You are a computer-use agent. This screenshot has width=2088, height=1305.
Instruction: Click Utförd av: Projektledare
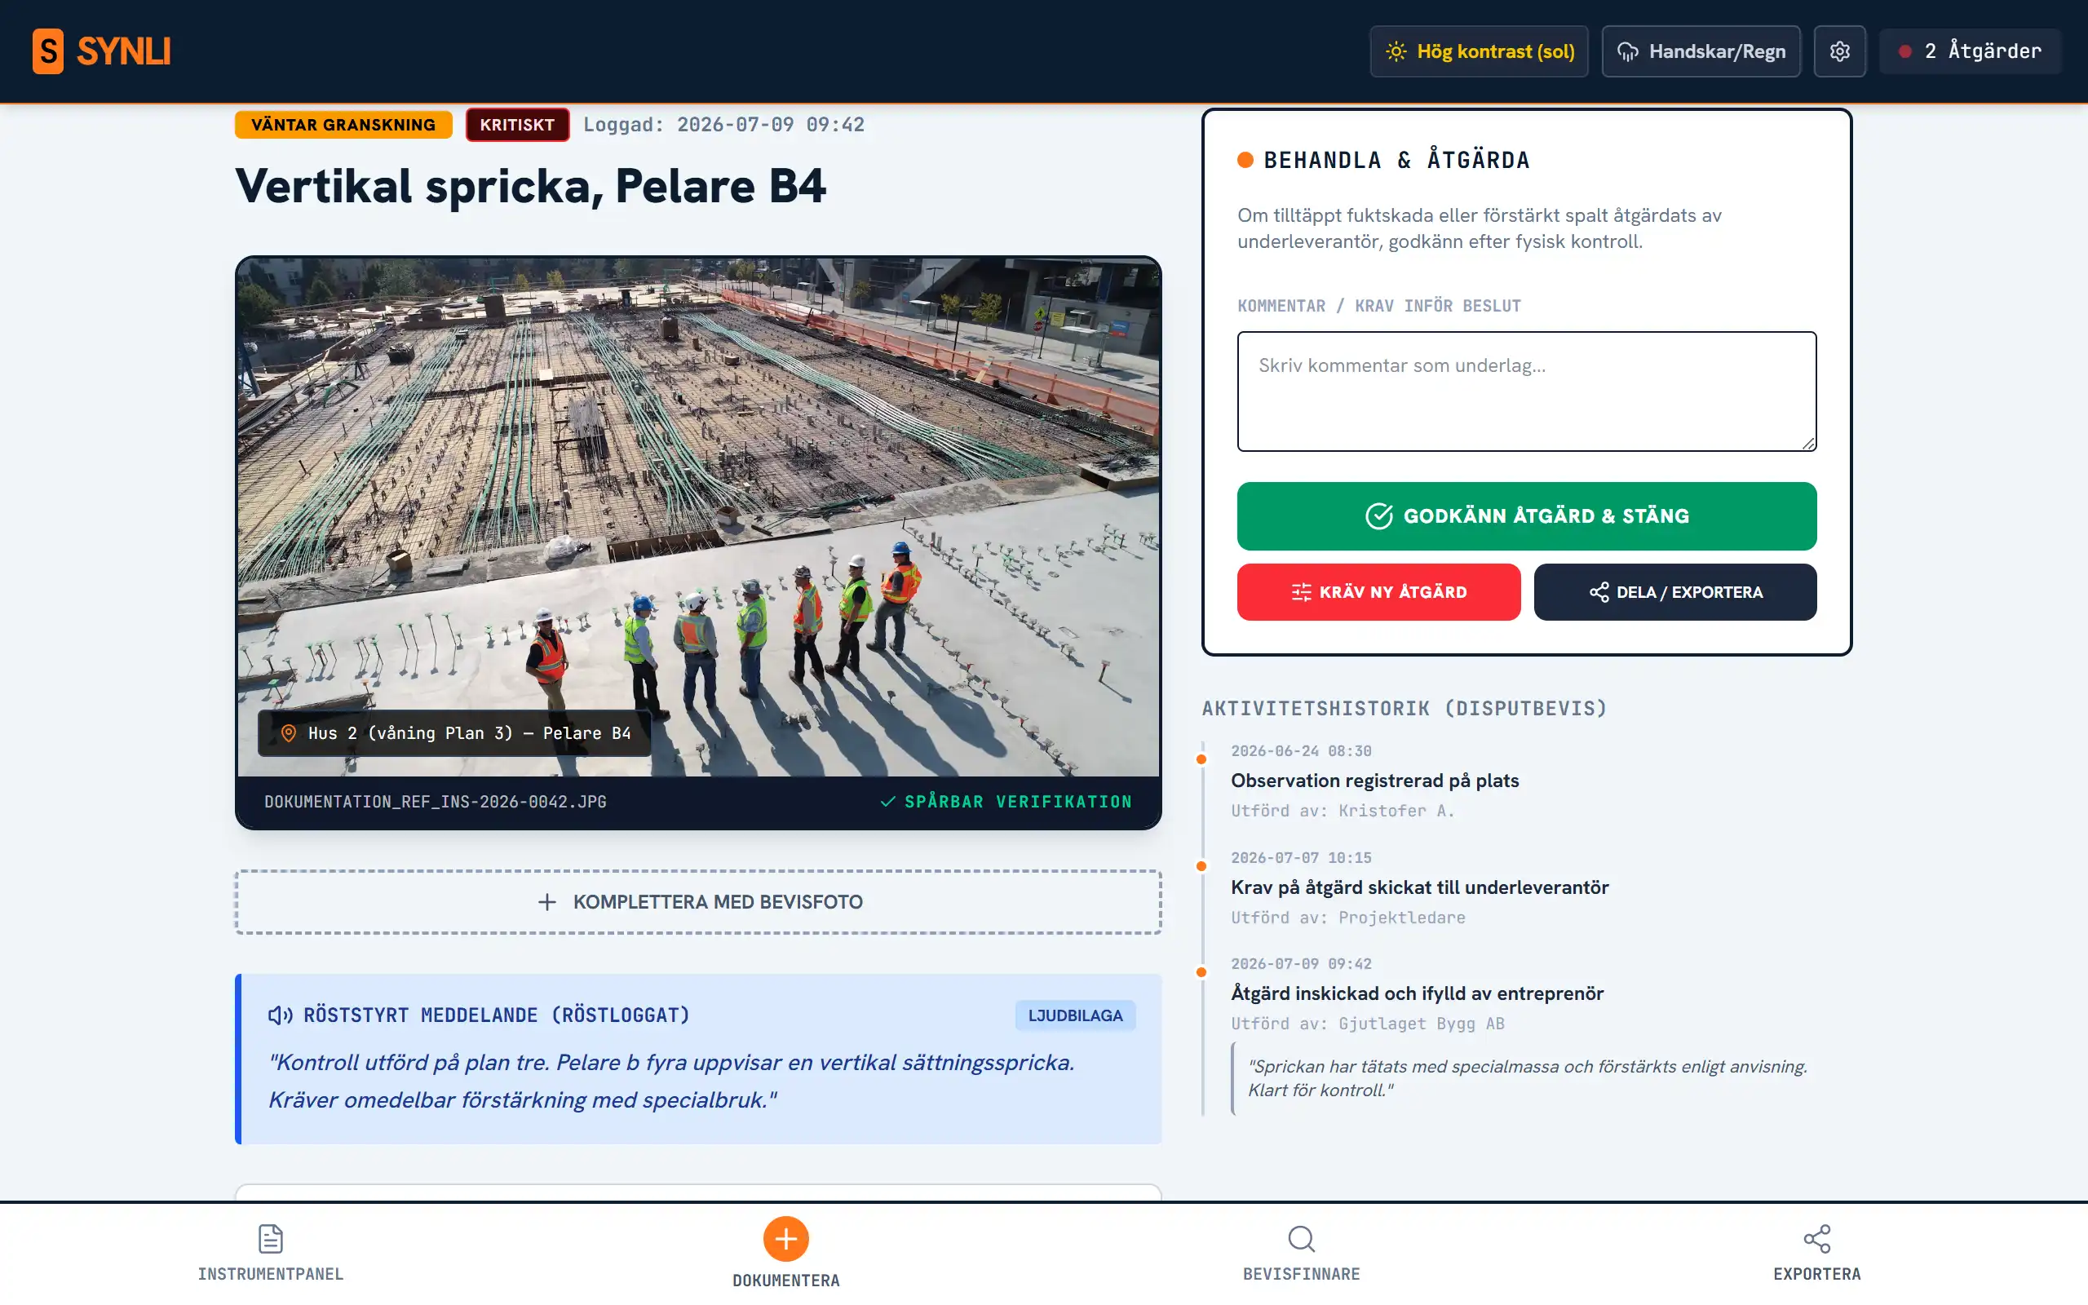click(1347, 918)
